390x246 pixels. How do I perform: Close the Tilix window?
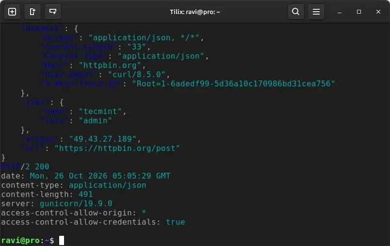pyautogui.click(x=378, y=12)
